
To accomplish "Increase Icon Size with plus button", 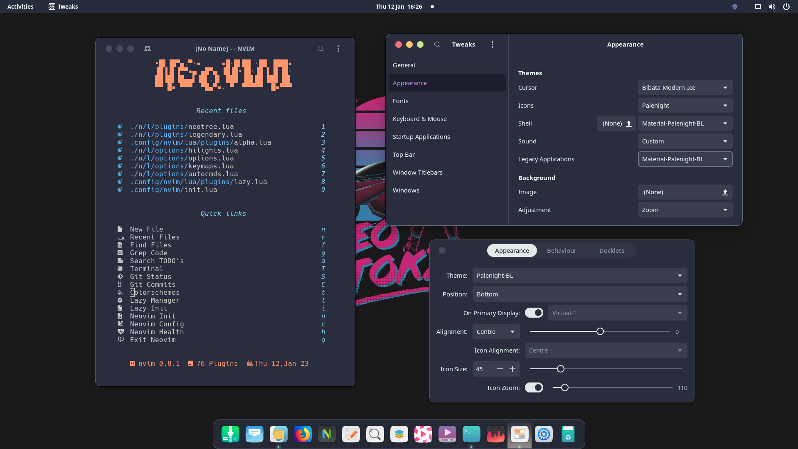I will point(512,369).
